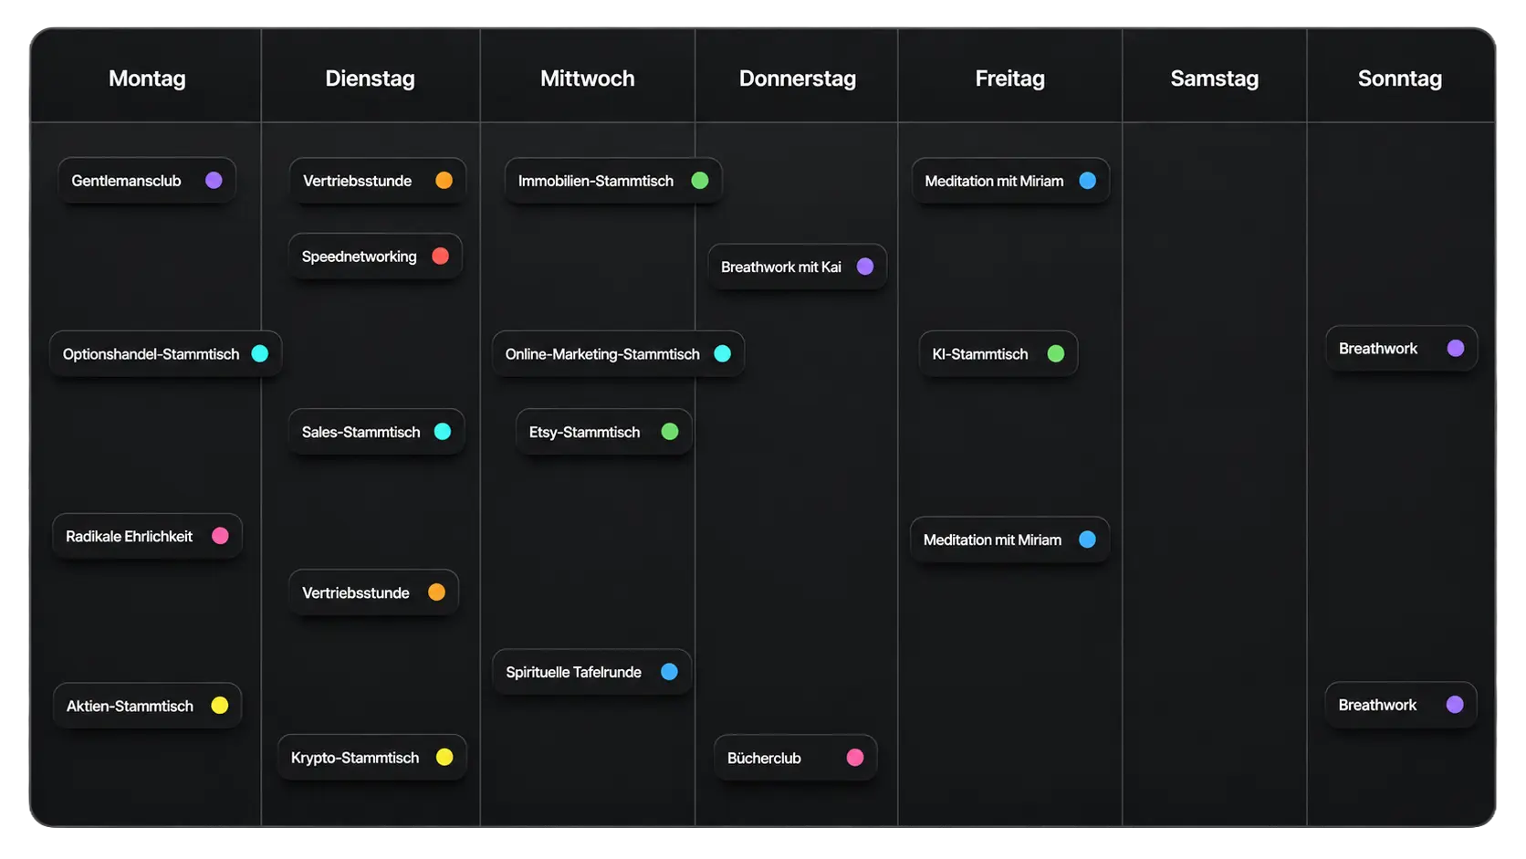Select the KI-Stammtisch event on Freitag

coord(998,354)
